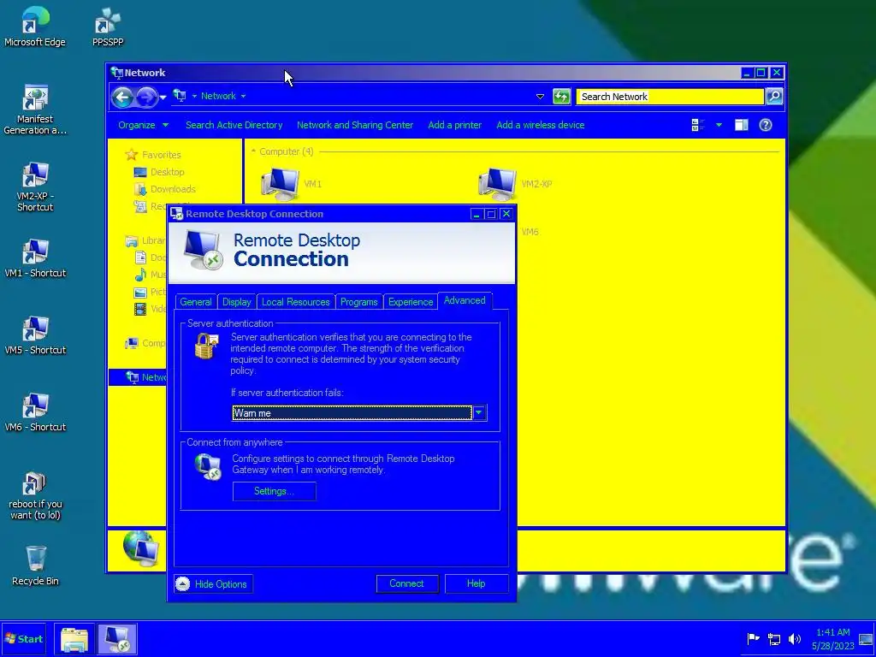Toggle preview pane icon in Network window
Image resolution: width=876 pixels, height=657 pixels.
[x=742, y=125]
